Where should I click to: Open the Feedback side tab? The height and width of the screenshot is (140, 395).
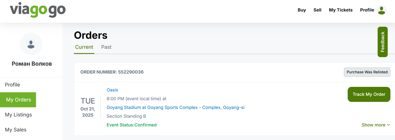coord(383,42)
